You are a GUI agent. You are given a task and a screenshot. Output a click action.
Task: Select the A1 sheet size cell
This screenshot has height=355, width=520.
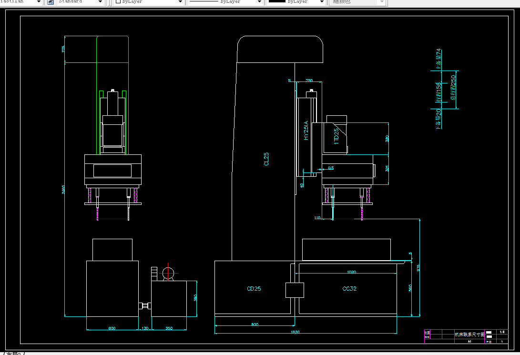(469, 341)
